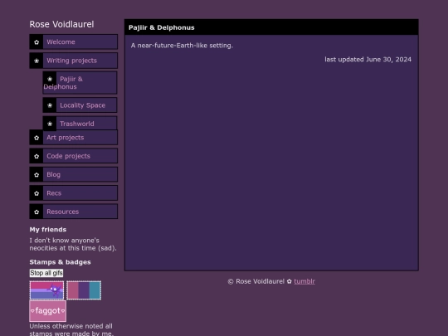The height and width of the screenshot is (336, 448).
Task: Click the bisexual flag cat stamp
Action: tap(46, 290)
